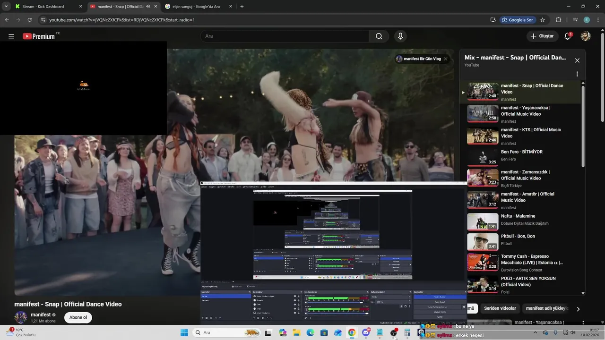Image resolution: width=605 pixels, height=340 pixels.
Task: Close the Mix playlist panel
Action: point(577,60)
